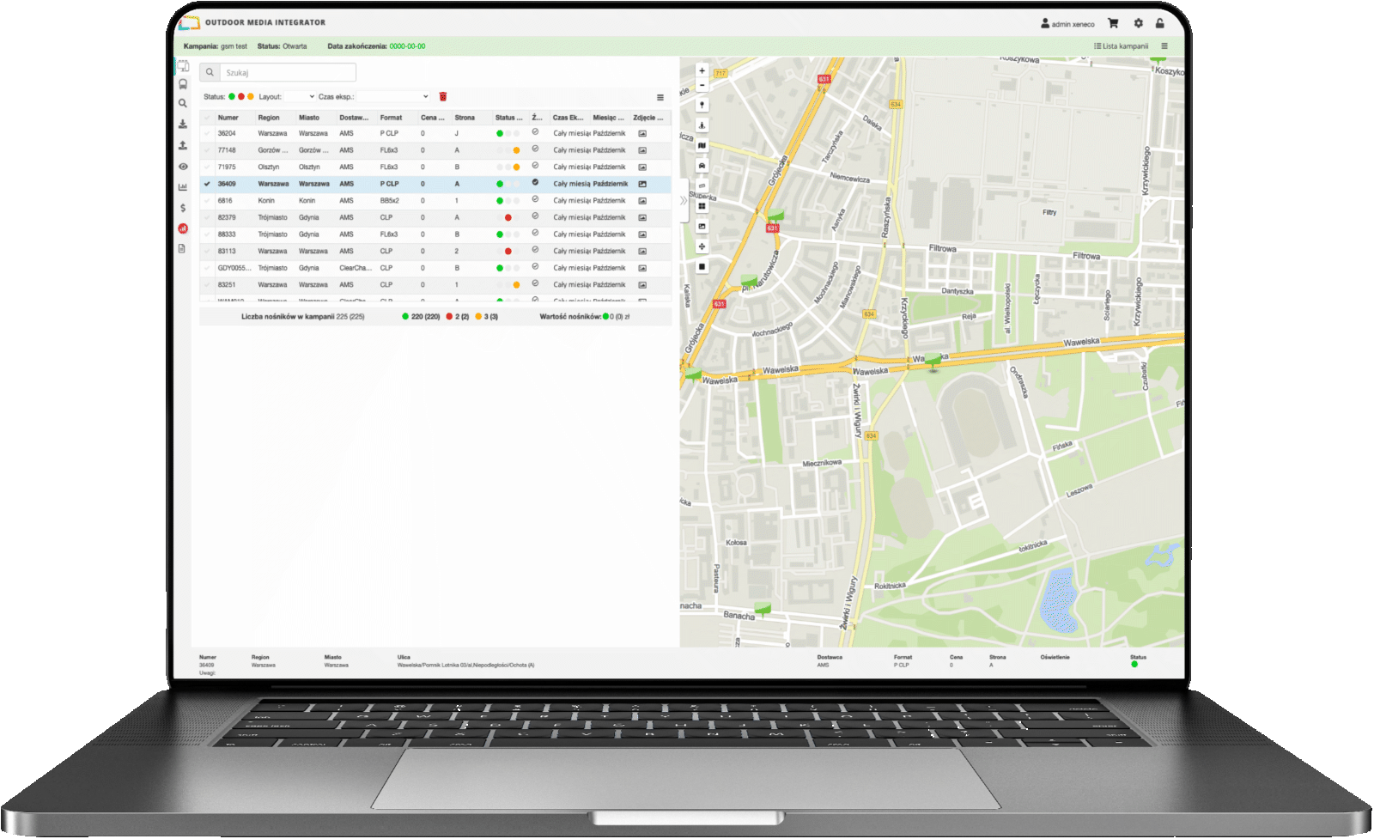This screenshot has width=1374, height=839.
Task: Sort by Region column header
Action: tap(269, 118)
